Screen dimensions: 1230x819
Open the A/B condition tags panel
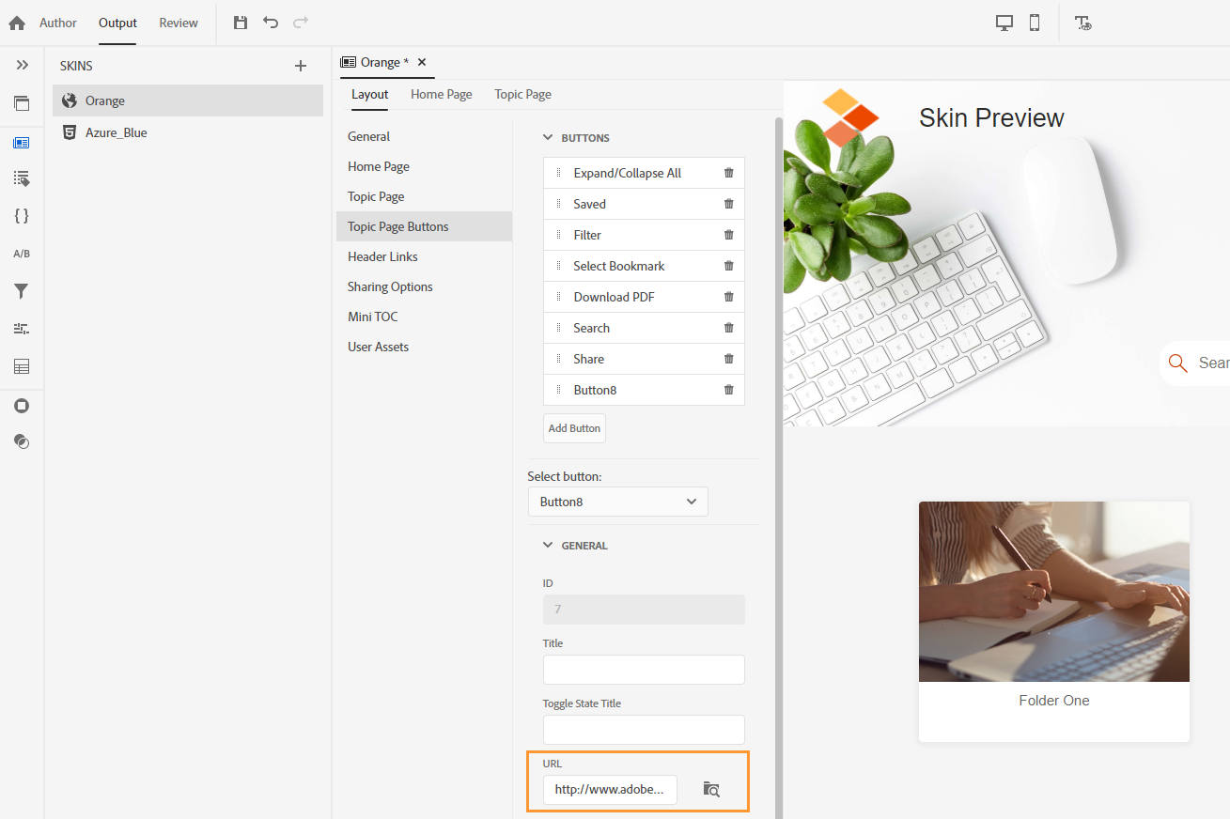point(22,254)
